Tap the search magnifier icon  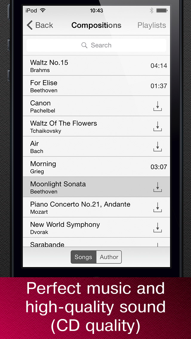84,45
